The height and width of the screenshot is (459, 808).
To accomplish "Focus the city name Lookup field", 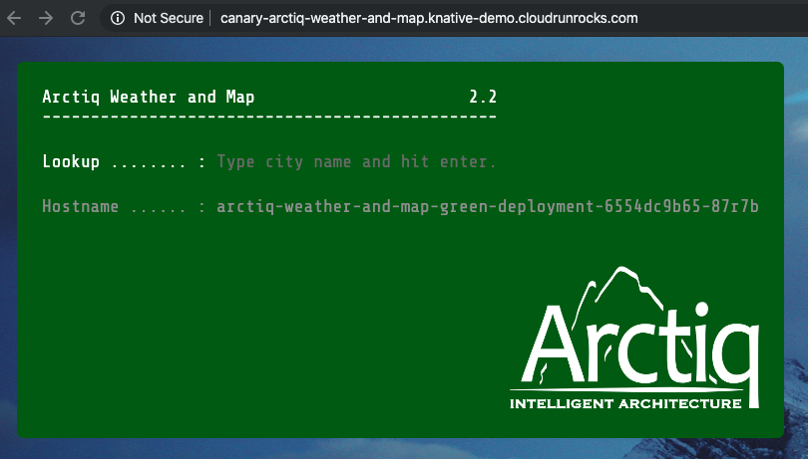I will (x=356, y=161).
